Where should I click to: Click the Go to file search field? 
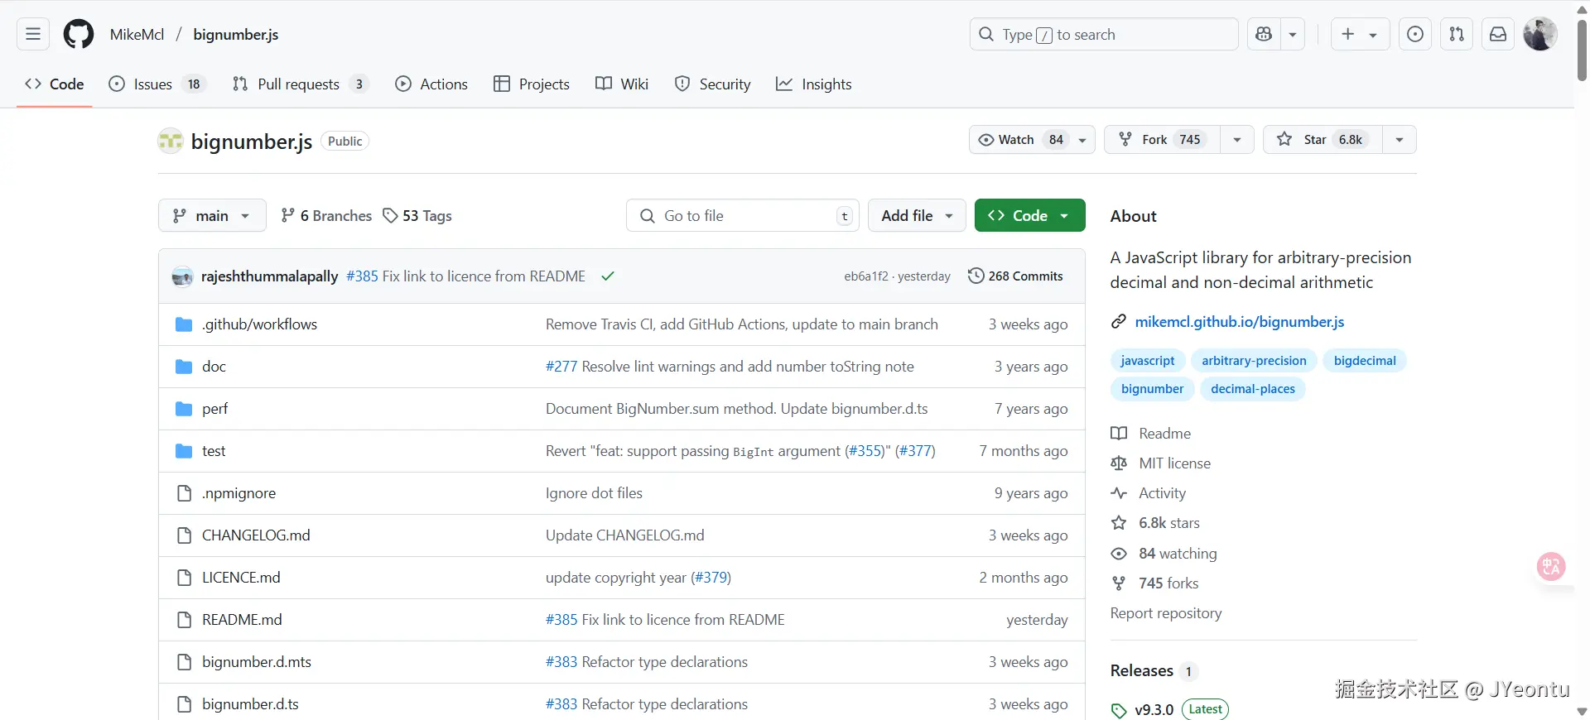click(x=742, y=215)
